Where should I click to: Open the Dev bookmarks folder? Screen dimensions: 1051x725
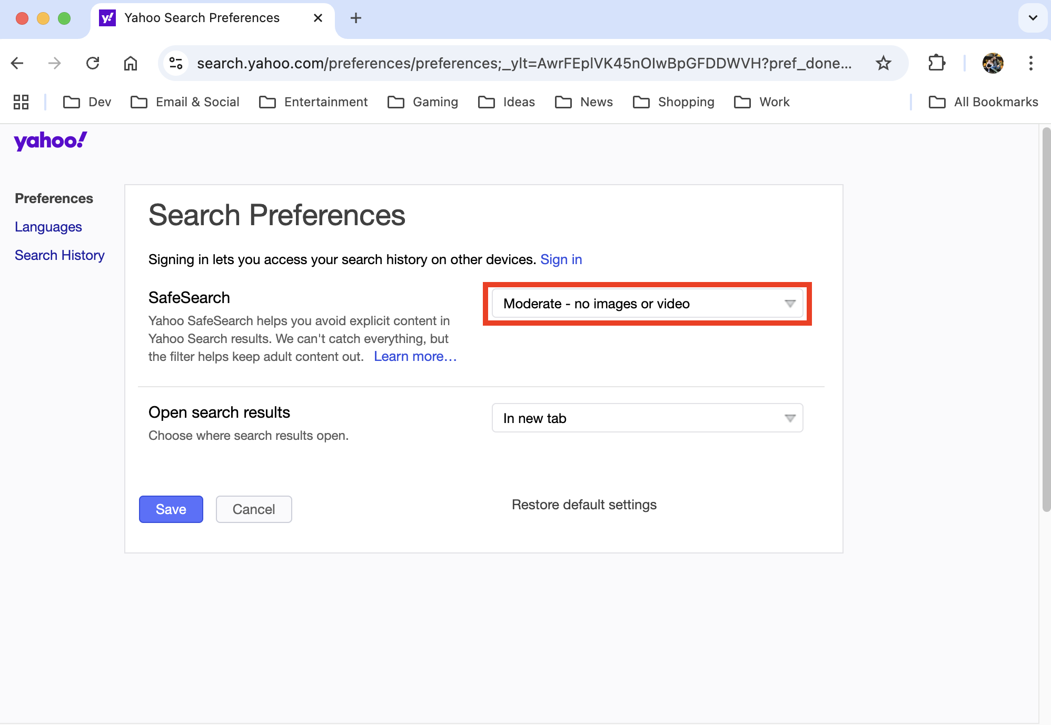tap(87, 102)
